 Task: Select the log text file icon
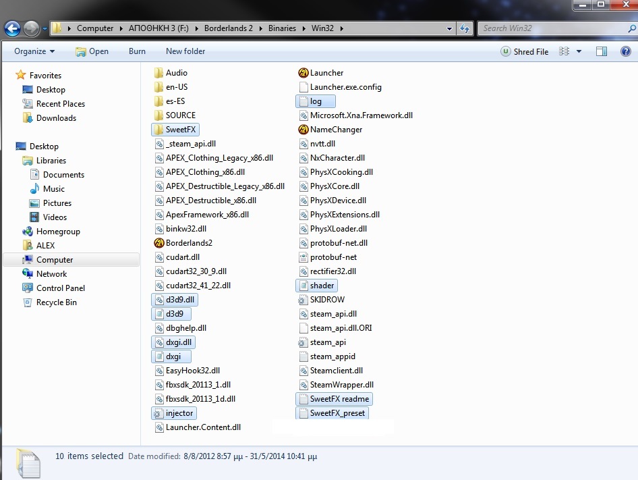(303, 101)
